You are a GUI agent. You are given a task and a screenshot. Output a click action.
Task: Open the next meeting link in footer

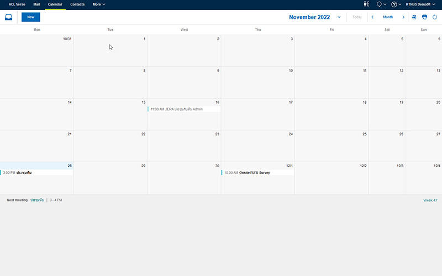pos(37,200)
